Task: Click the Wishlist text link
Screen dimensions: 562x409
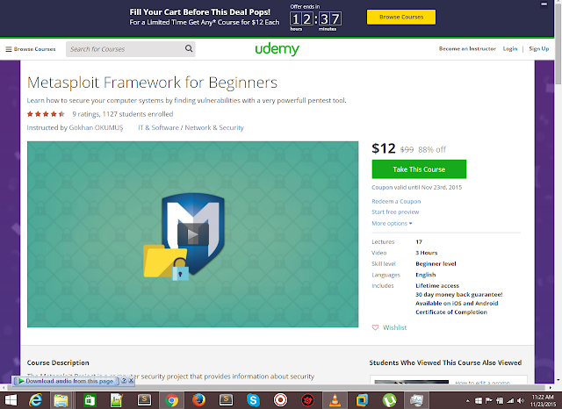Action: pos(394,327)
